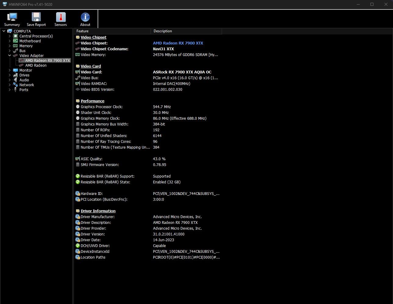The height and width of the screenshot is (304, 393).
Task: Click the ASRock RX 7900 XTX AQUA OC value
Action: coord(182,72)
